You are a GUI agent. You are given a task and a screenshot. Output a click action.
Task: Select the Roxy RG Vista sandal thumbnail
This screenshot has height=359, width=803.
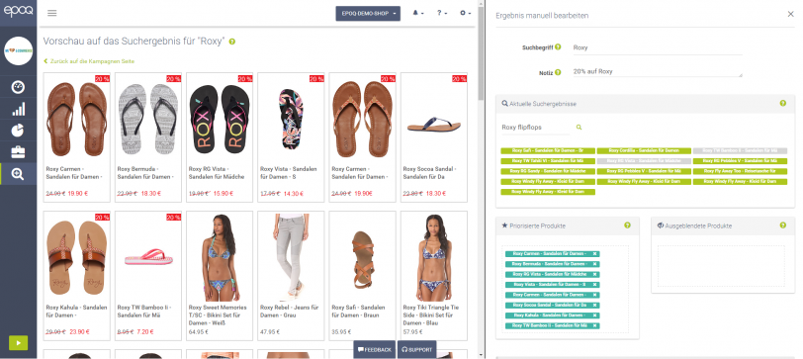click(x=220, y=120)
